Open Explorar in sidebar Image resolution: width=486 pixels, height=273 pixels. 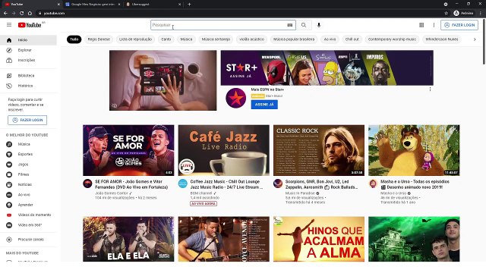(x=28, y=50)
